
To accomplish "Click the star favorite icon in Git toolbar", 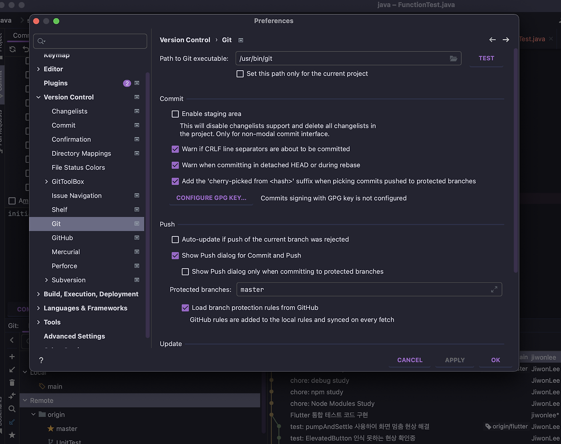I will (x=12, y=435).
